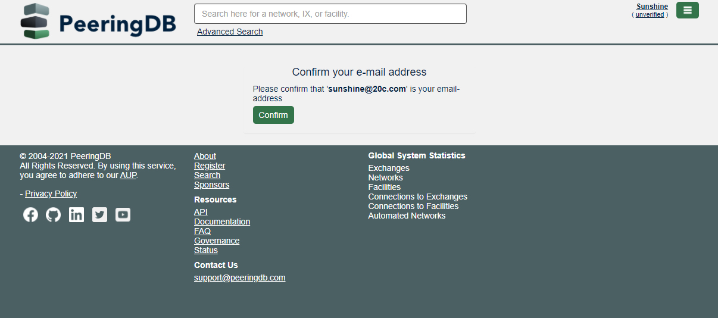Viewport: 718px width, 318px height.
Task: Go to the About page
Action: point(205,156)
